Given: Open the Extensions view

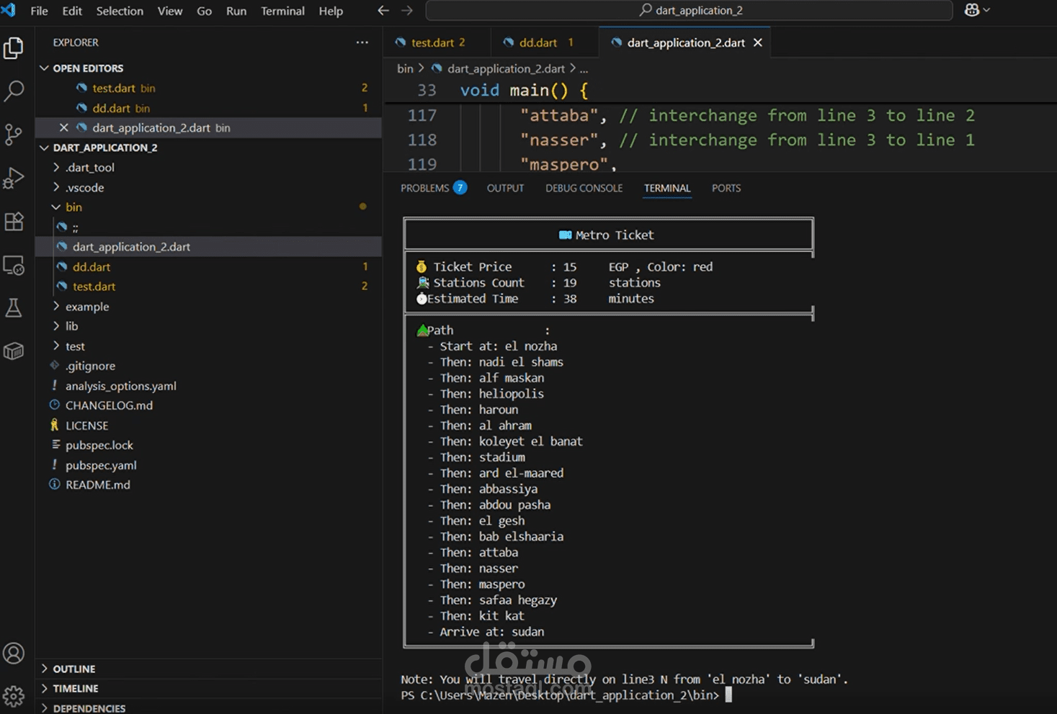Looking at the screenshot, I should pos(14,222).
